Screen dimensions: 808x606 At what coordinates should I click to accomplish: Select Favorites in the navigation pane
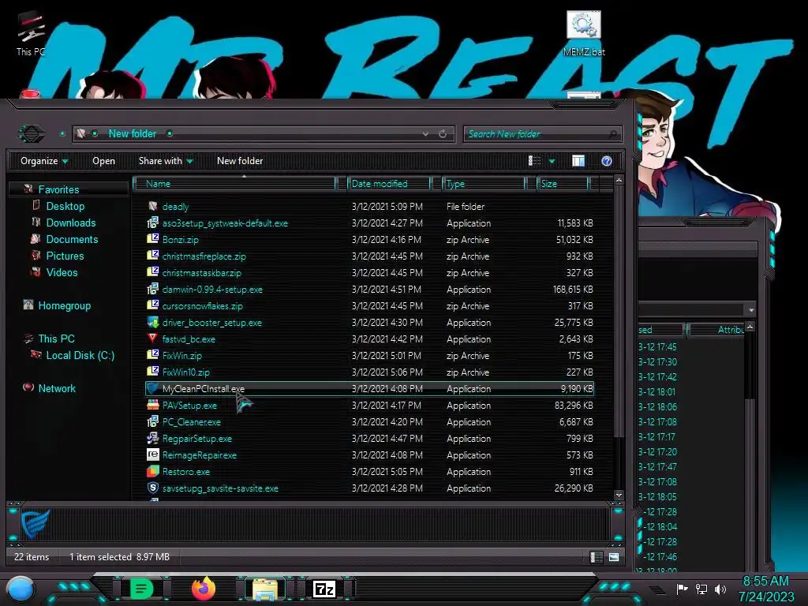(x=58, y=189)
